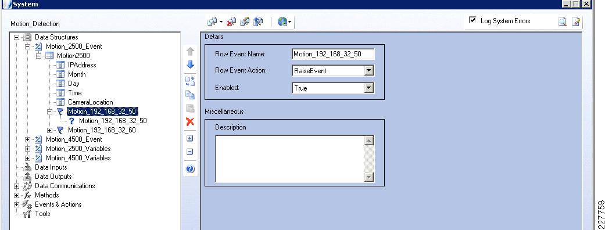
Task: Click the blue help question mark icon
Action: (190, 168)
